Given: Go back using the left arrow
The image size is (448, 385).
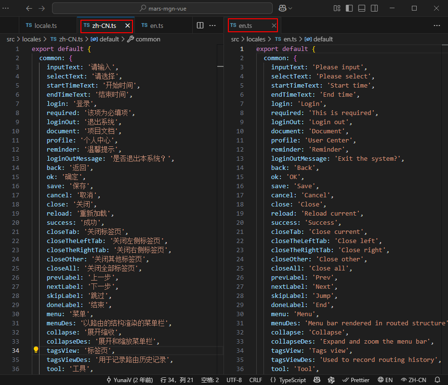Looking at the screenshot, I should [x=29, y=8].
